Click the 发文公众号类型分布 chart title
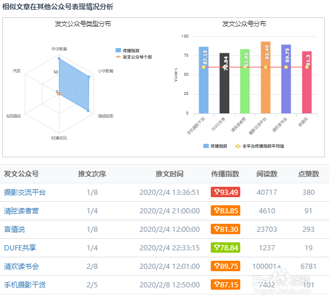Image resolution: width=330 pixels, height=303 pixels. click(x=83, y=24)
